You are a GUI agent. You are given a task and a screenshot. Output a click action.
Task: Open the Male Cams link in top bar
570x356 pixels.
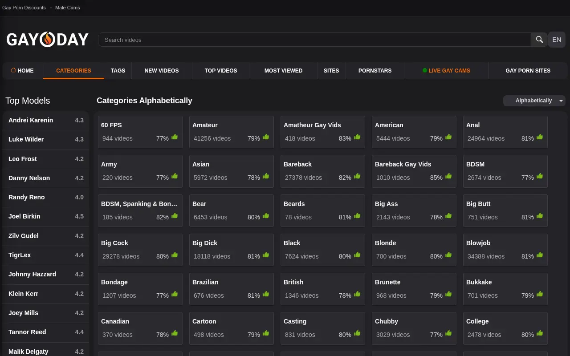(68, 8)
